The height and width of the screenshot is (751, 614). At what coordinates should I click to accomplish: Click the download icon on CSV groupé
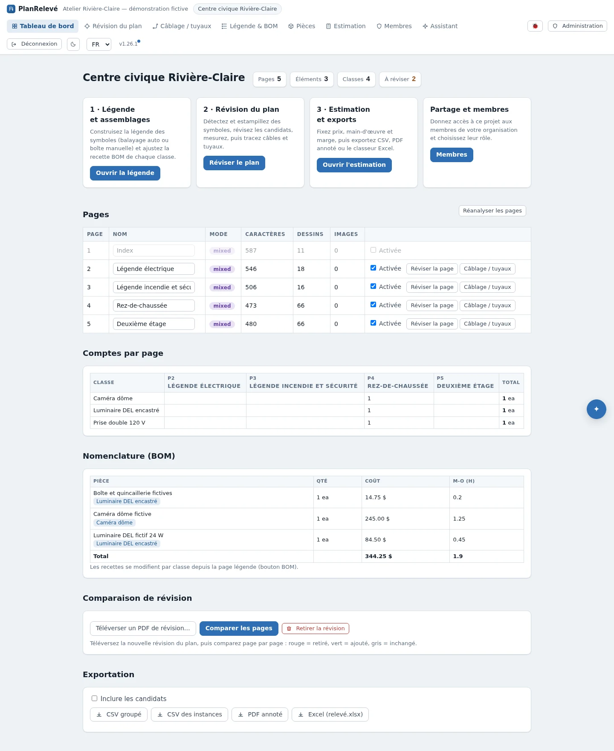(x=99, y=715)
